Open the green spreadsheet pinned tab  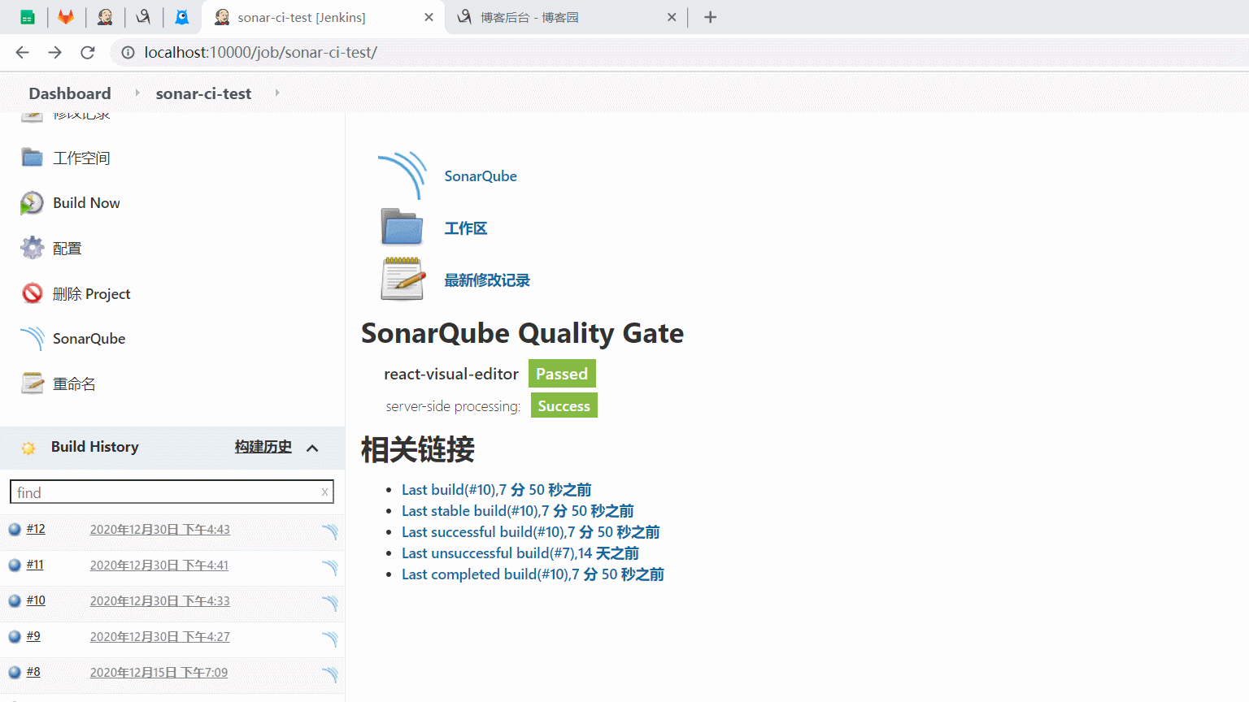point(28,17)
